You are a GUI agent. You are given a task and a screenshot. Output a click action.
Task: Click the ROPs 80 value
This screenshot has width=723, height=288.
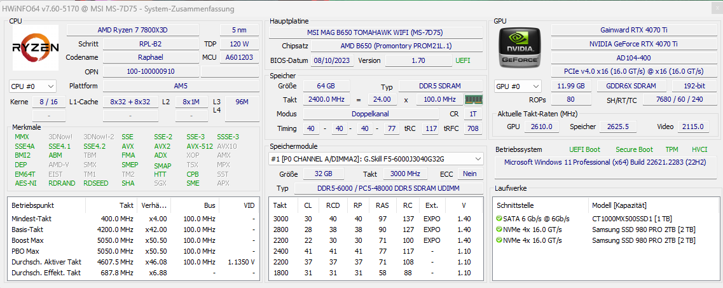571,100
